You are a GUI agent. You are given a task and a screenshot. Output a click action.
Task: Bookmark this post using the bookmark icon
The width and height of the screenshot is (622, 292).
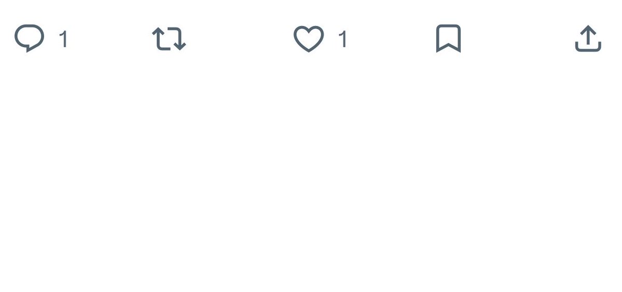tap(448, 38)
